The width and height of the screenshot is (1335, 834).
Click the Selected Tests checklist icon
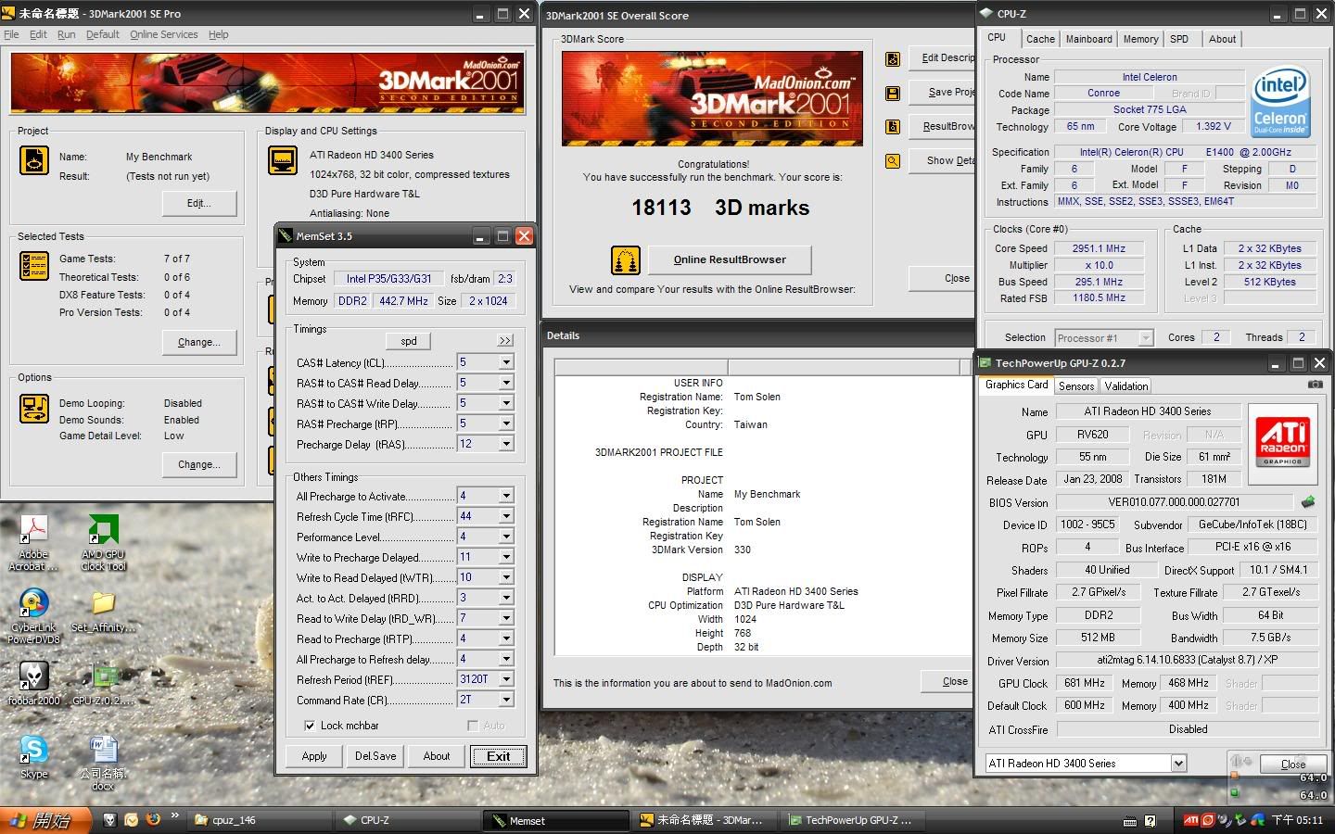(x=34, y=266)
